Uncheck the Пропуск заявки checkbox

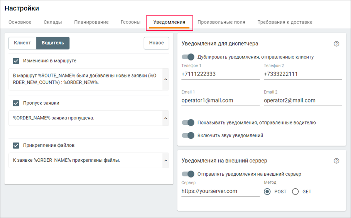(x=16, y=103)
